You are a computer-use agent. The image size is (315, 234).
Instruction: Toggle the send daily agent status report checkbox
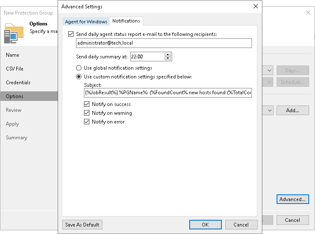pos(71,34)
